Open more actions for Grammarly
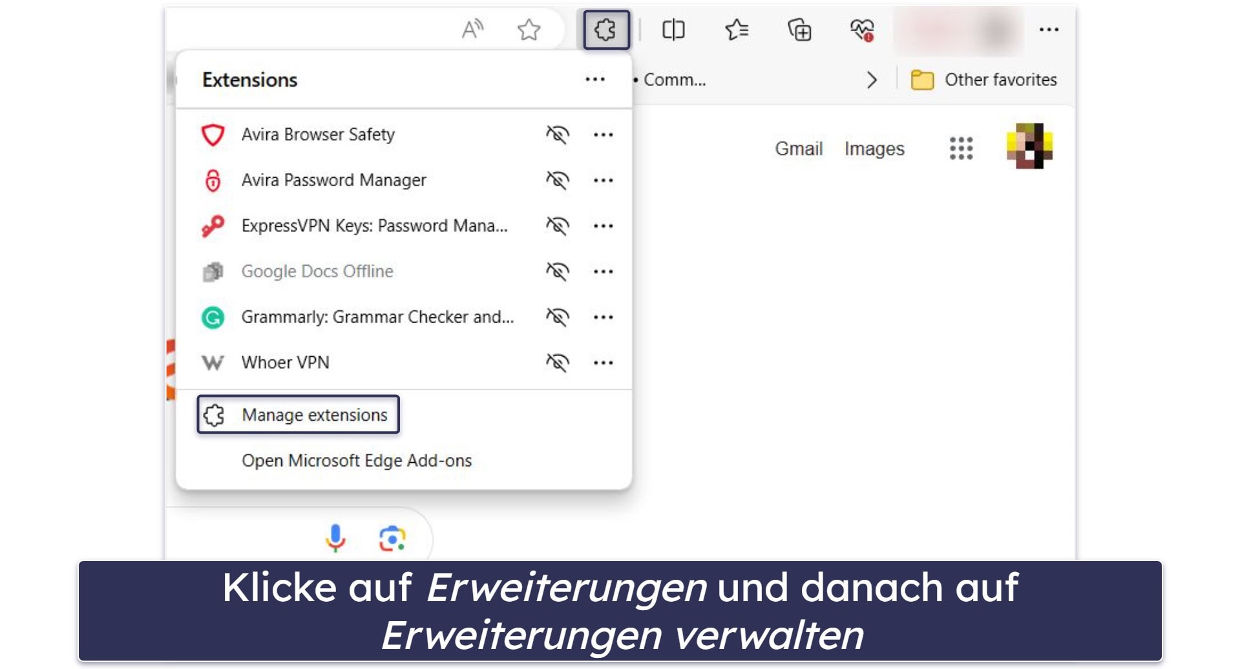The image size is (1240, 669). [603, 317]
